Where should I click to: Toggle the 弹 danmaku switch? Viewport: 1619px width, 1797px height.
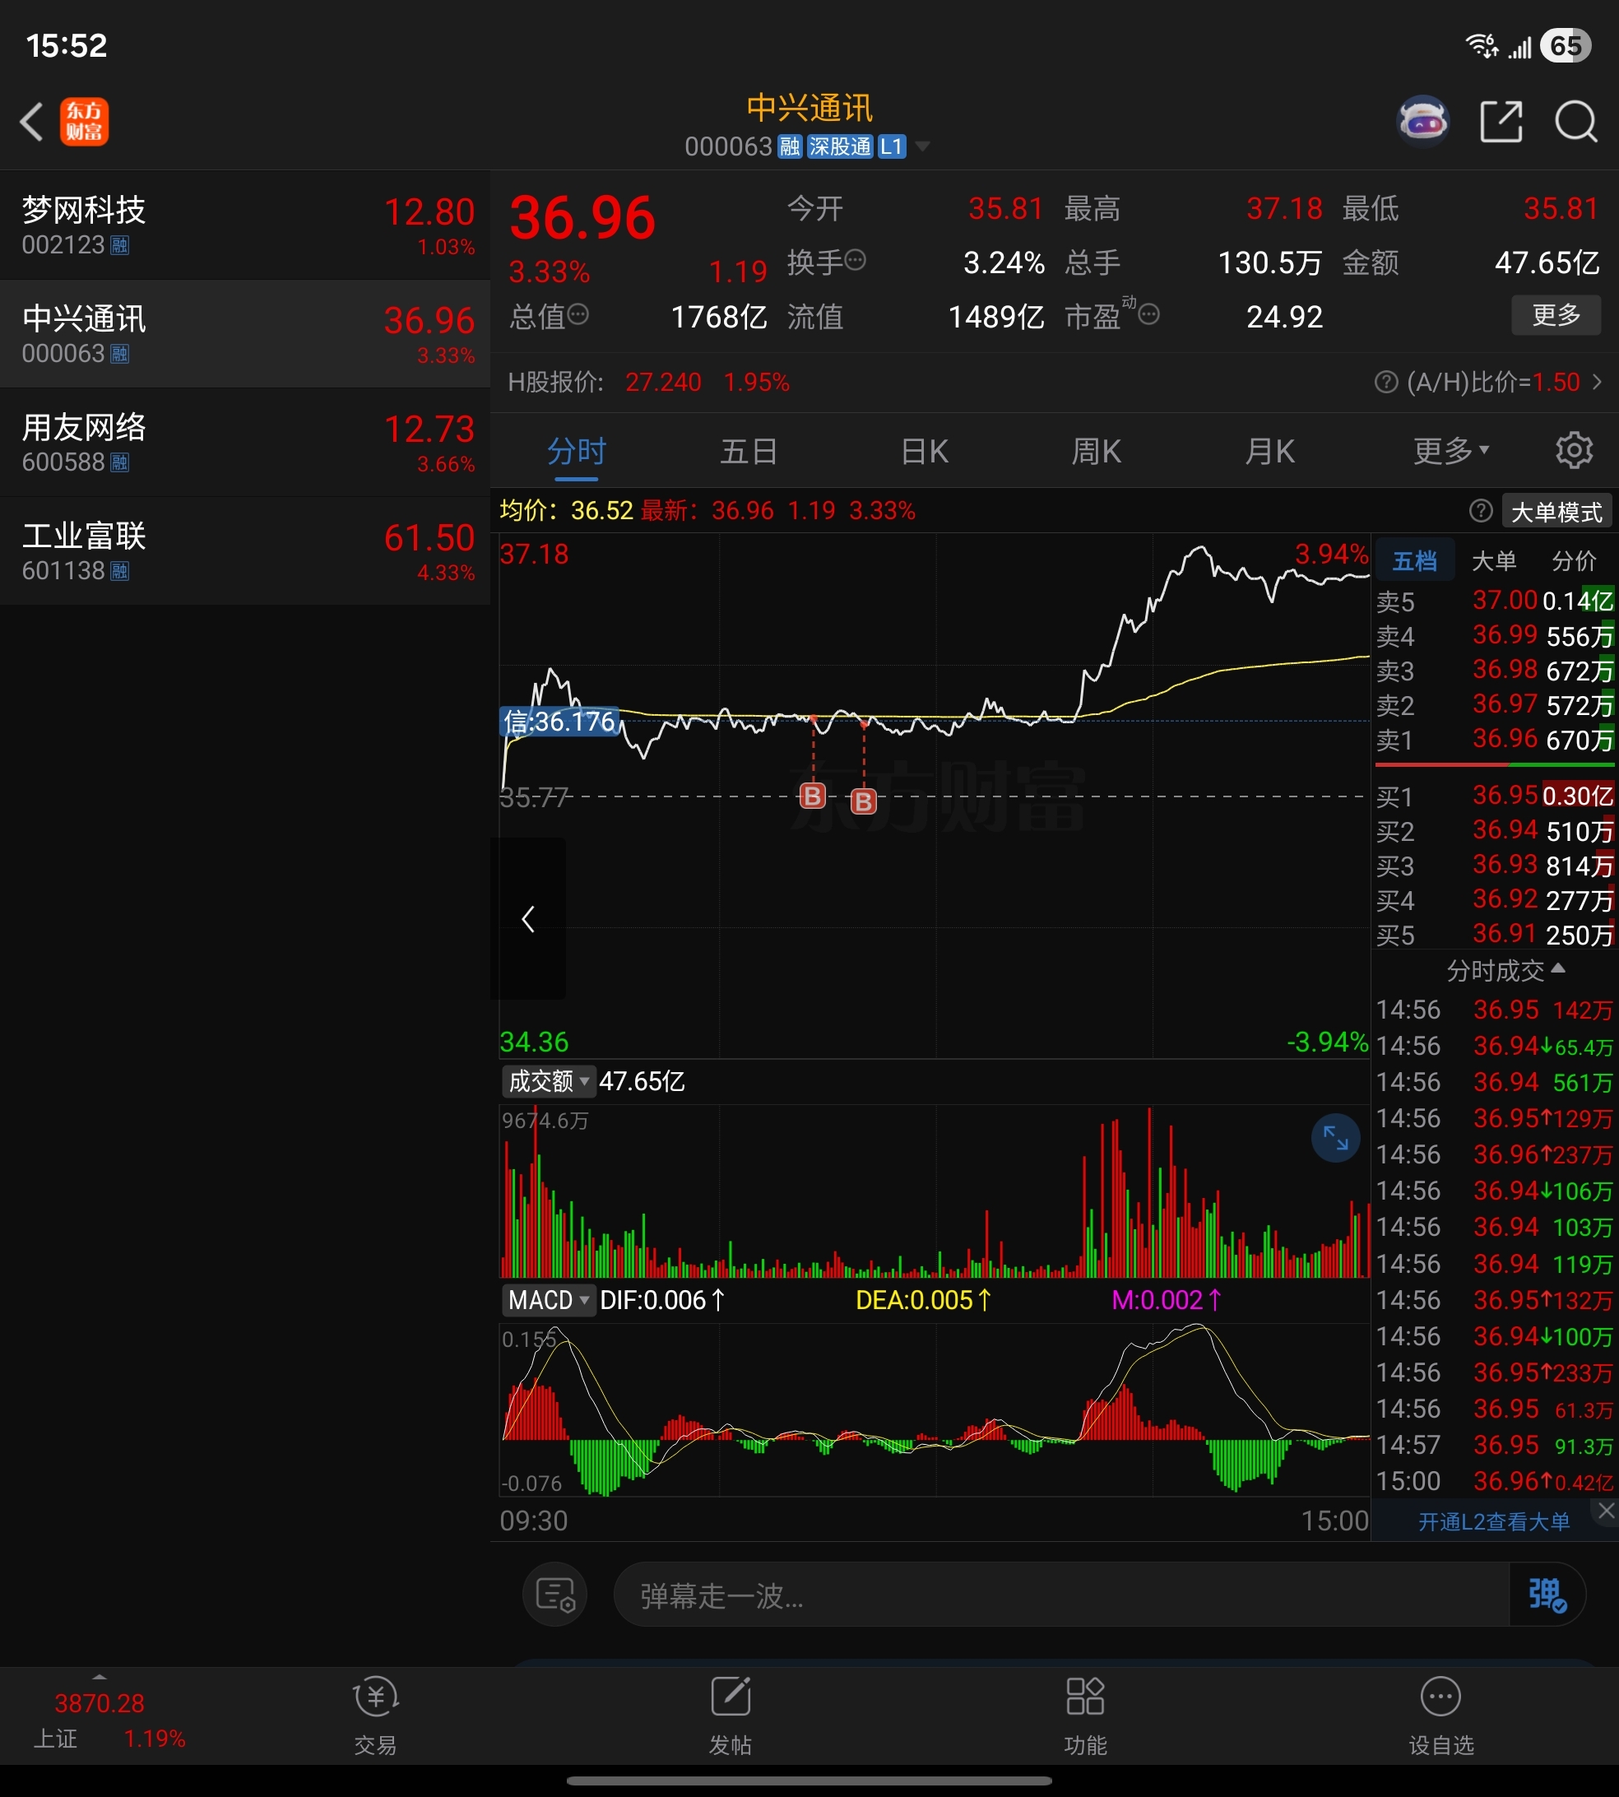(1546, 1595)
